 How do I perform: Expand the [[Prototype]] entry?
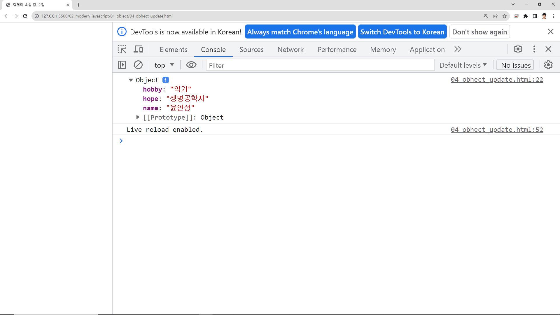coord(138,117)
